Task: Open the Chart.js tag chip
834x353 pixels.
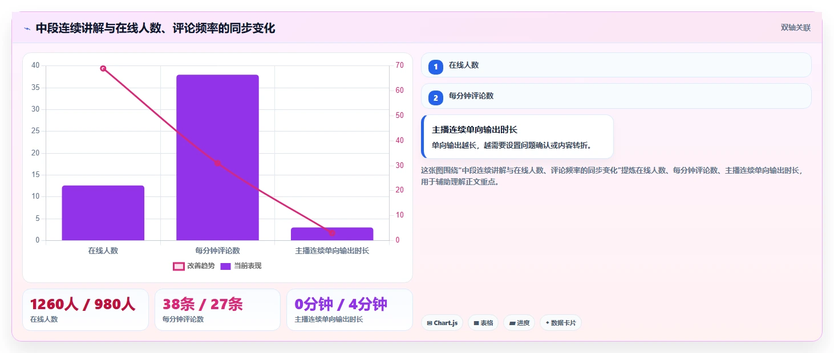Action: (442, 323)
